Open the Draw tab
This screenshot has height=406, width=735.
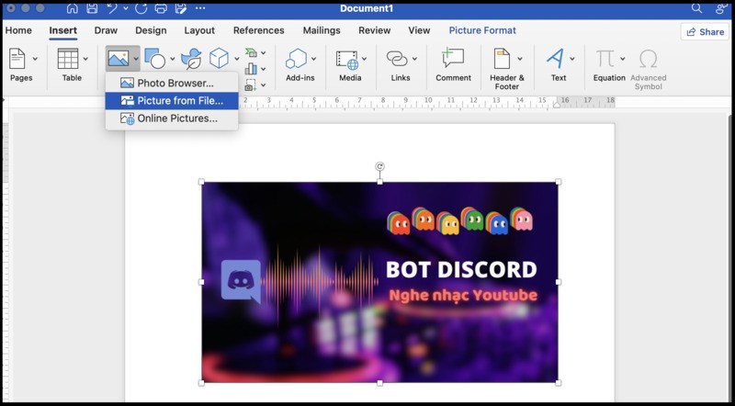point(106,30)
